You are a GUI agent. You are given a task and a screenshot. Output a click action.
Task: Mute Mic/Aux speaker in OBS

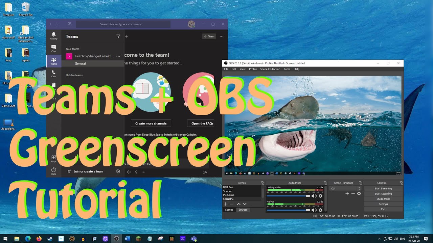314,210
